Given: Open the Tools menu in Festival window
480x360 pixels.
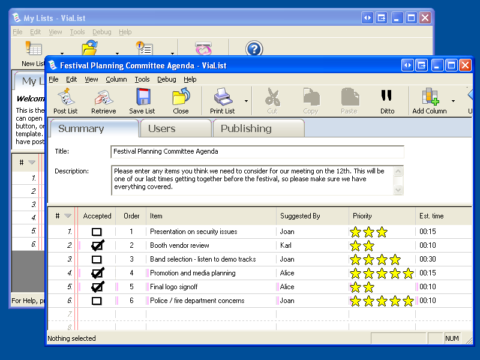Looking at the screenshot, I should [142, 79].
